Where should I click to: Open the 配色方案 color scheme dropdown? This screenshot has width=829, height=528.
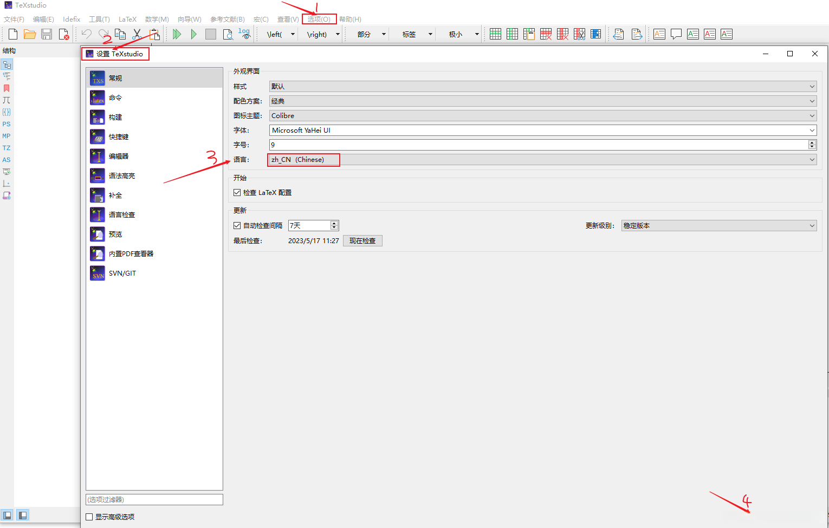(x=543, y=101)
